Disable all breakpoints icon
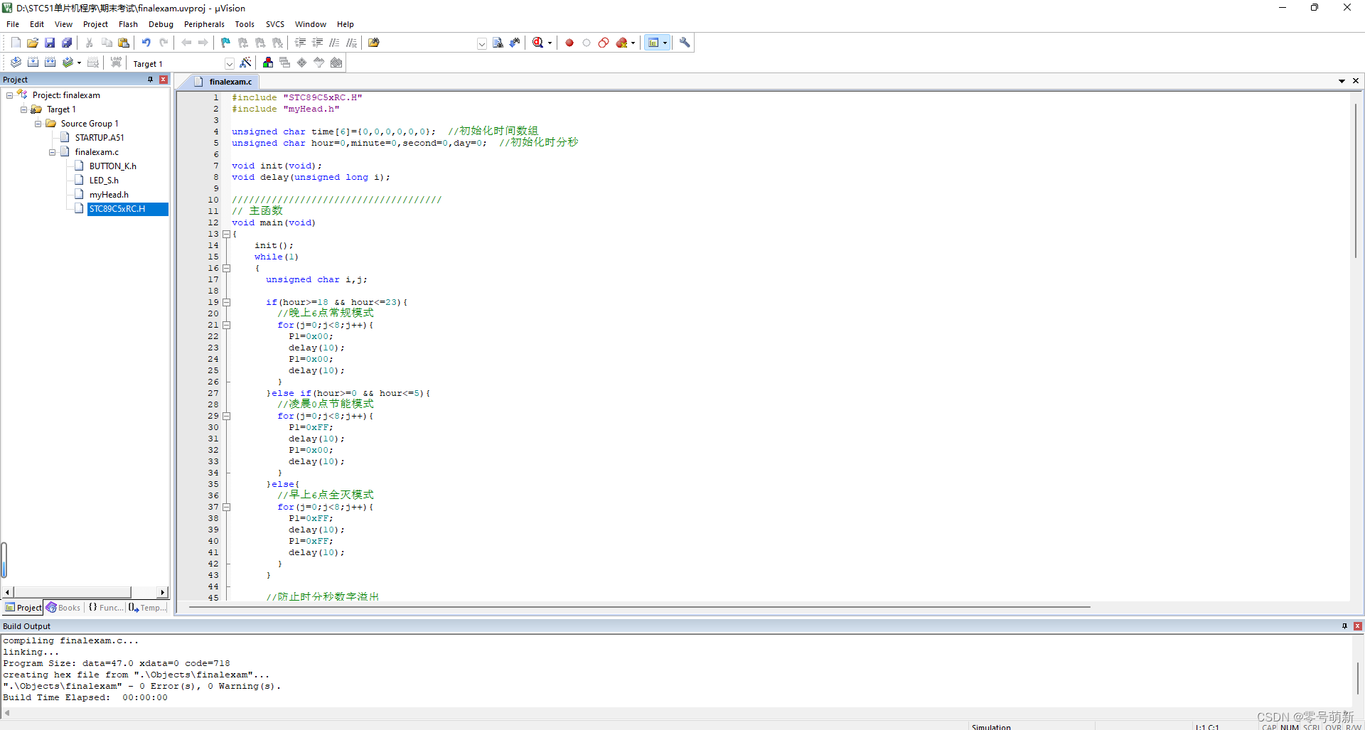Screen dimensions: 1365x730 click(604, 43)
